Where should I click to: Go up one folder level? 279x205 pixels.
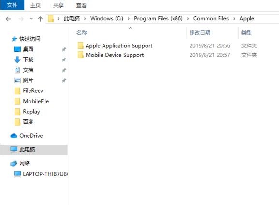(40, 19)
